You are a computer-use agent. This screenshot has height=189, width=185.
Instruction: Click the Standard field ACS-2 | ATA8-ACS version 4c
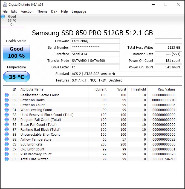click(126, 74)
